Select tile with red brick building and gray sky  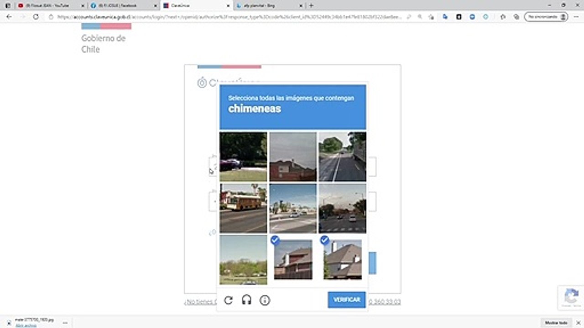point(293,157)
